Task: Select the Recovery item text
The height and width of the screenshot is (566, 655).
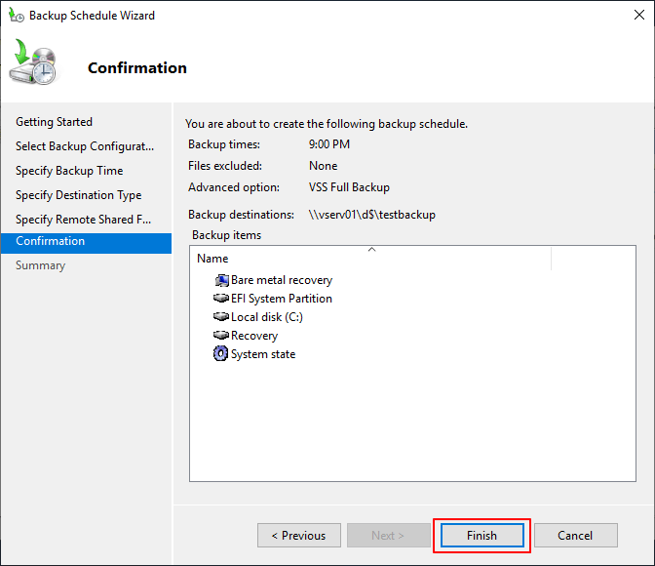Action: 254,336
